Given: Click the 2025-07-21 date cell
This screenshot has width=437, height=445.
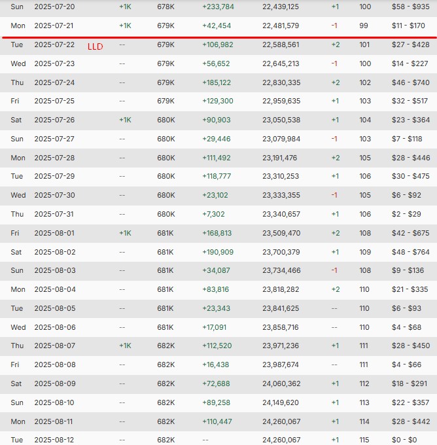Looking at the screenshot, I should pyautogui.click(x=54, y=26).
